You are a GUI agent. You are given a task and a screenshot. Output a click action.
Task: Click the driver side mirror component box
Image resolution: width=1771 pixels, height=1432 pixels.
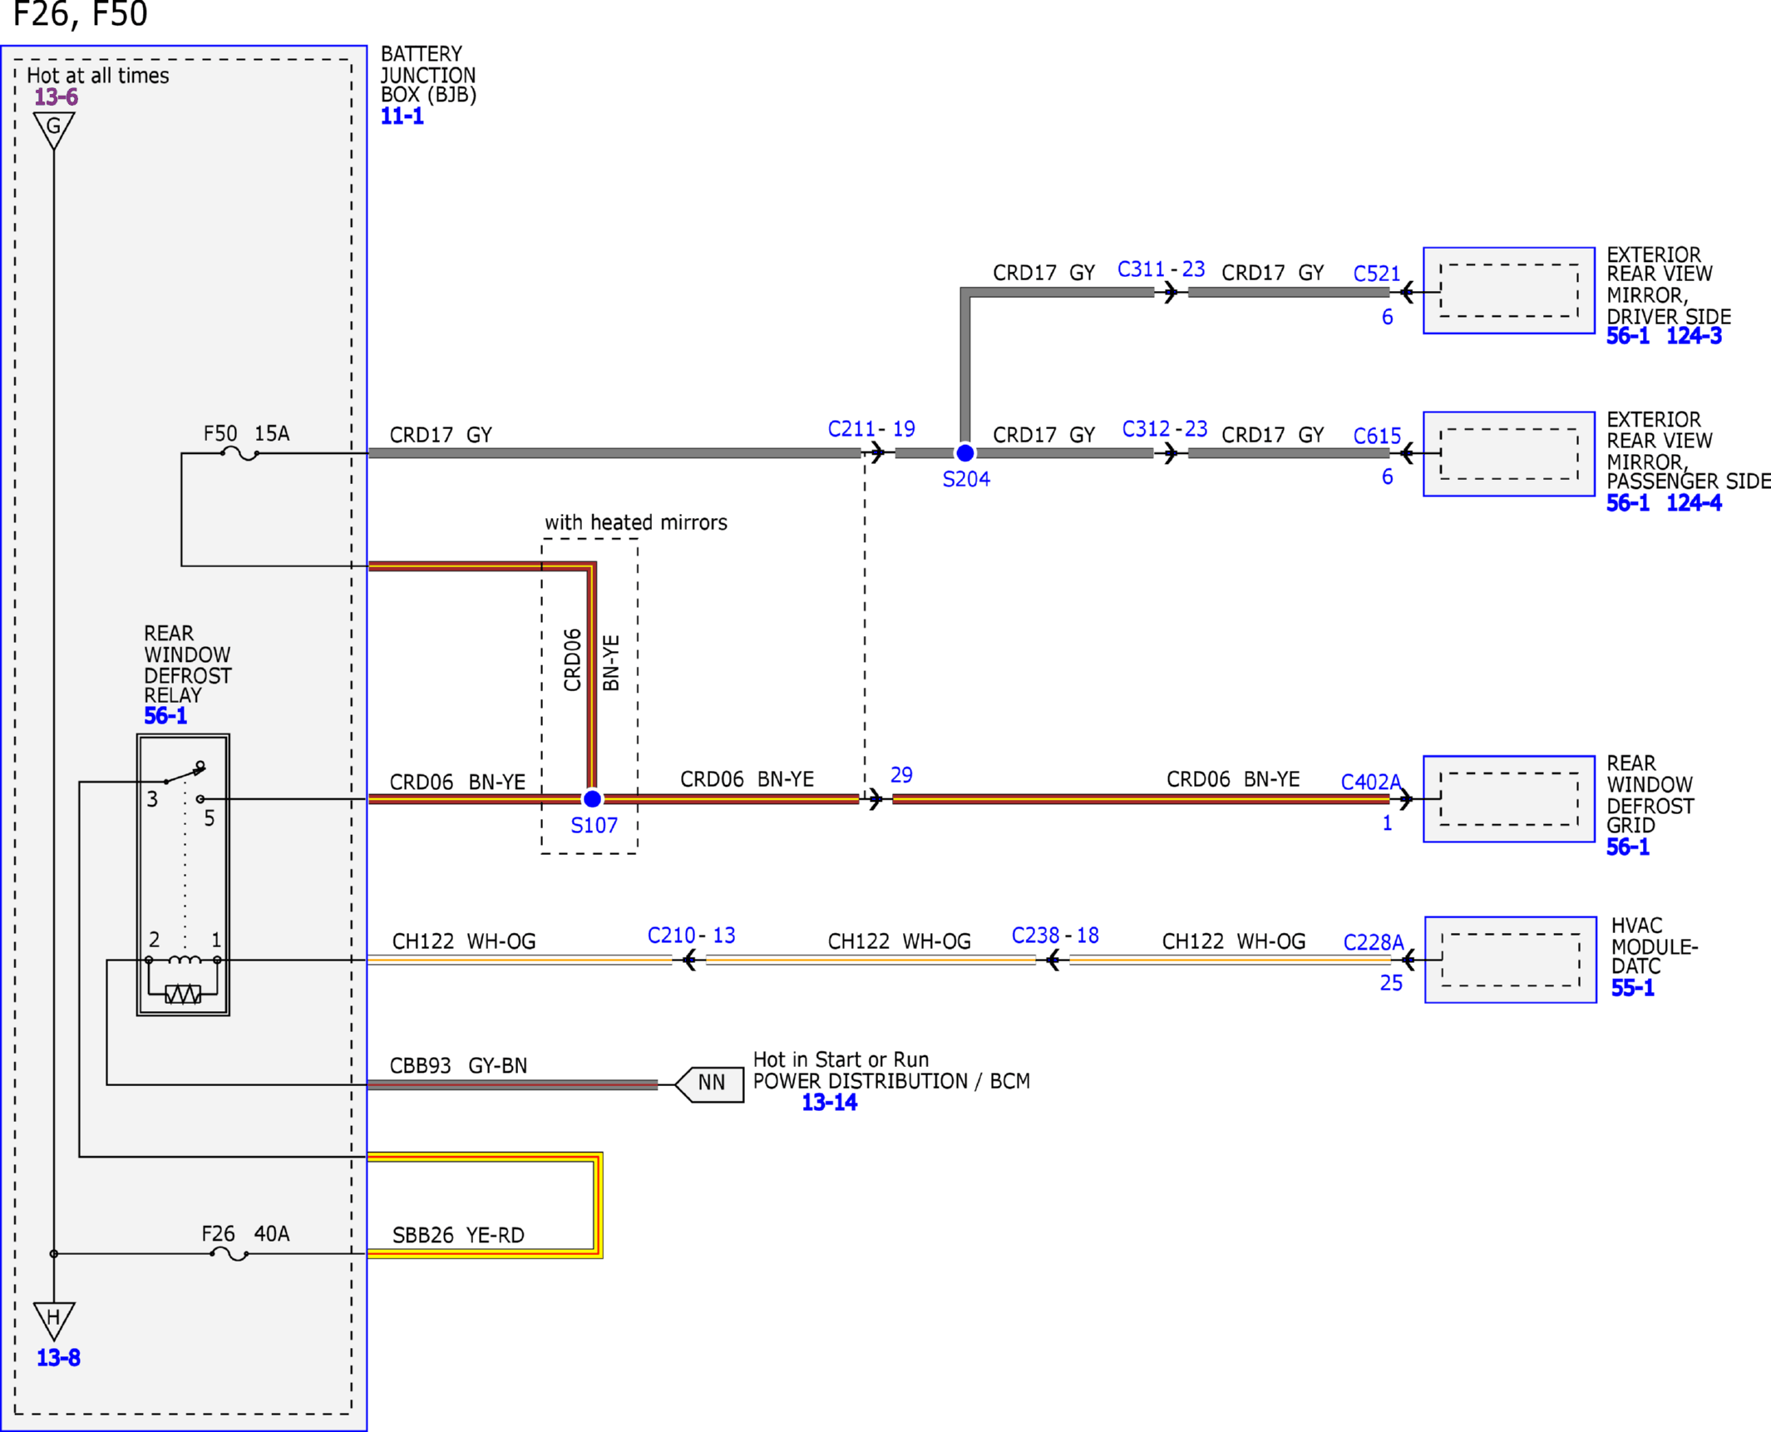click(x=1509, y=290)
